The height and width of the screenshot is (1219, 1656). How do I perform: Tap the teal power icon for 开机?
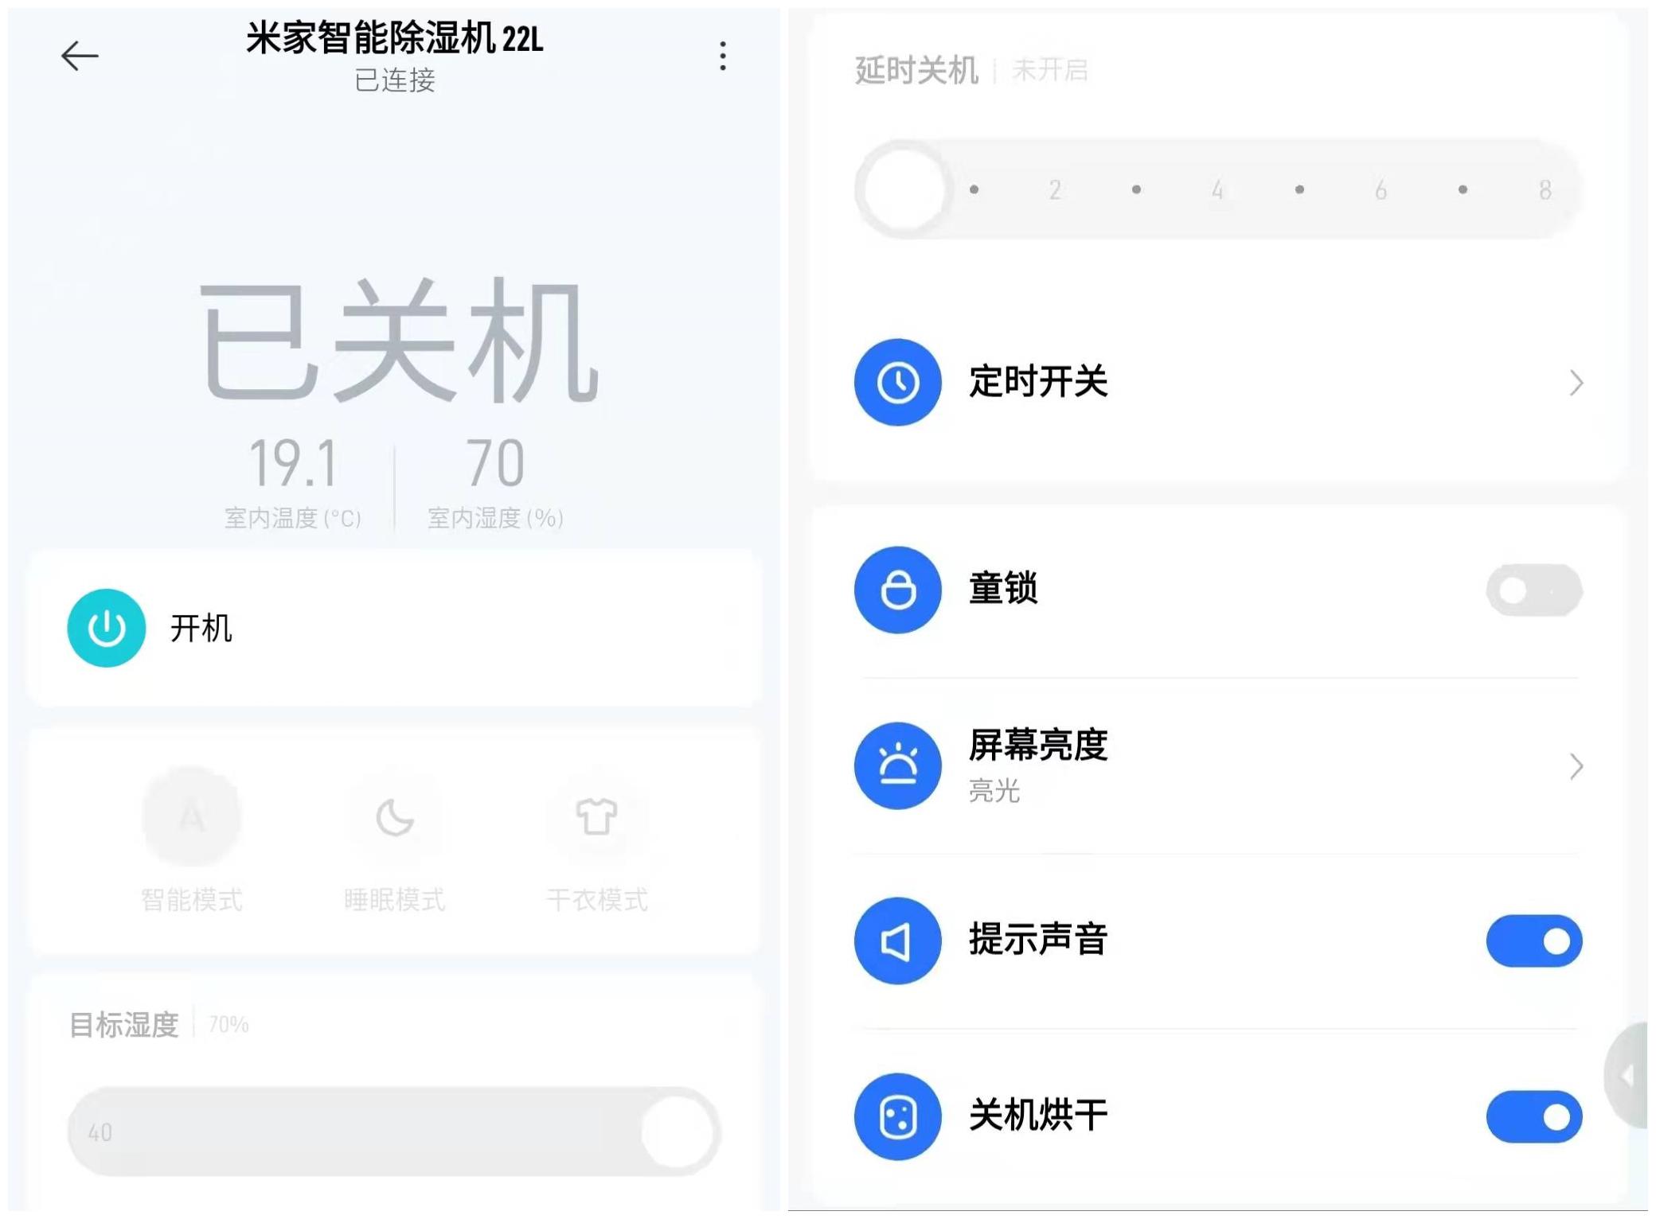[106, 628]
